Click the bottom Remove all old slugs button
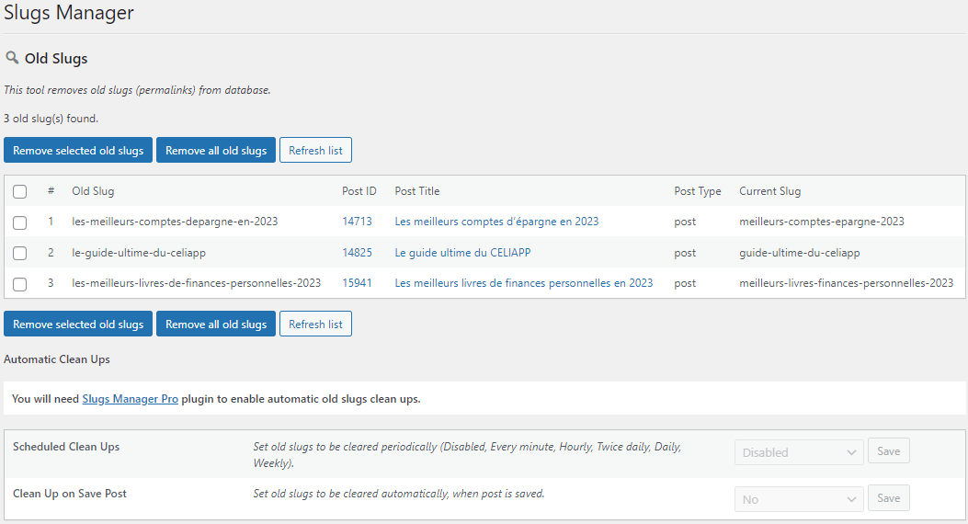Viewport: 968px width, 524px height. point(216,325)
